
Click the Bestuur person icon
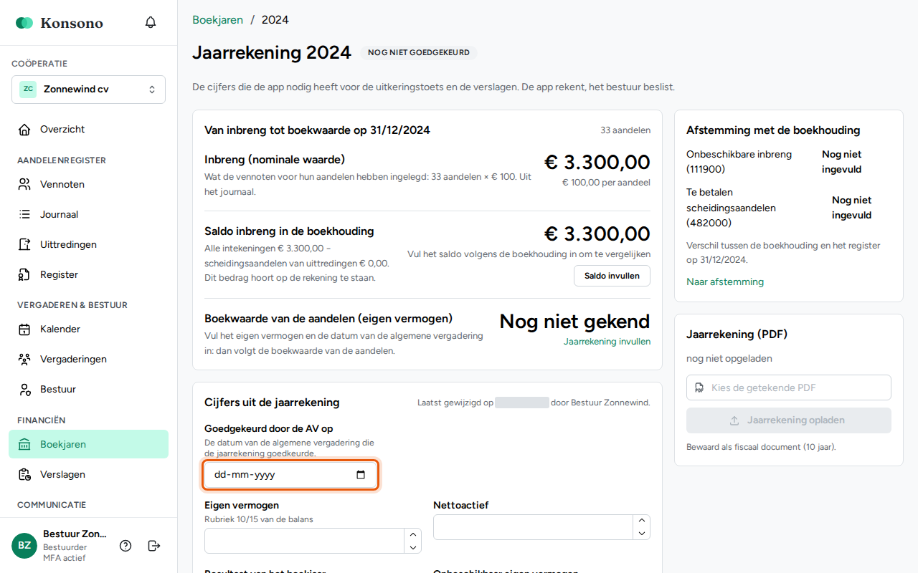(24, 390)
